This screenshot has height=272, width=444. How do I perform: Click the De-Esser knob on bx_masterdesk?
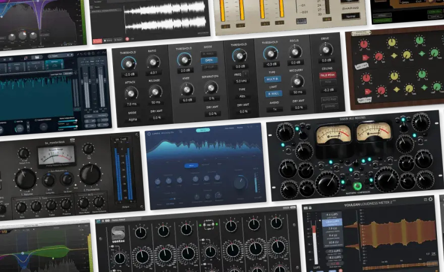(x=67, y=179)
